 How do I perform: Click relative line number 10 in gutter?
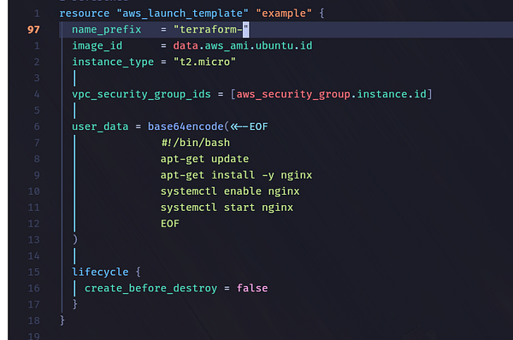click(33, 191)
